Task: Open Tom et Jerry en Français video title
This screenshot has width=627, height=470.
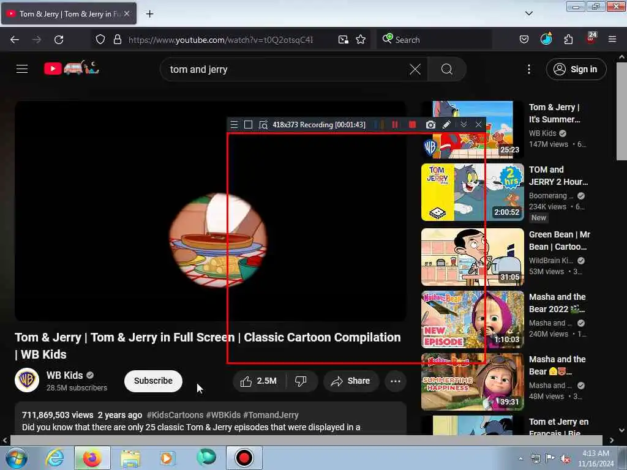Action: (x=558, y=427)
